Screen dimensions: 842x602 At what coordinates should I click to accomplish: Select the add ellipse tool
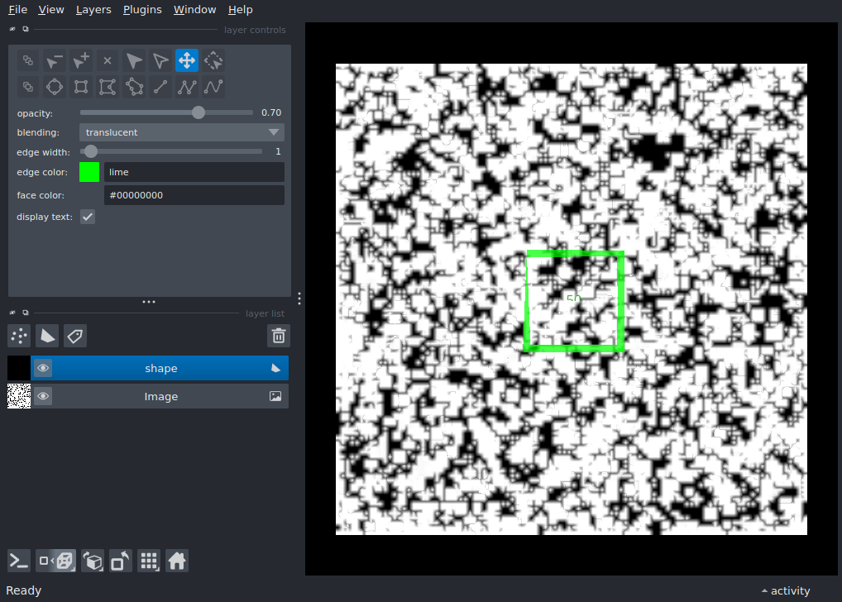pos(55,87)
